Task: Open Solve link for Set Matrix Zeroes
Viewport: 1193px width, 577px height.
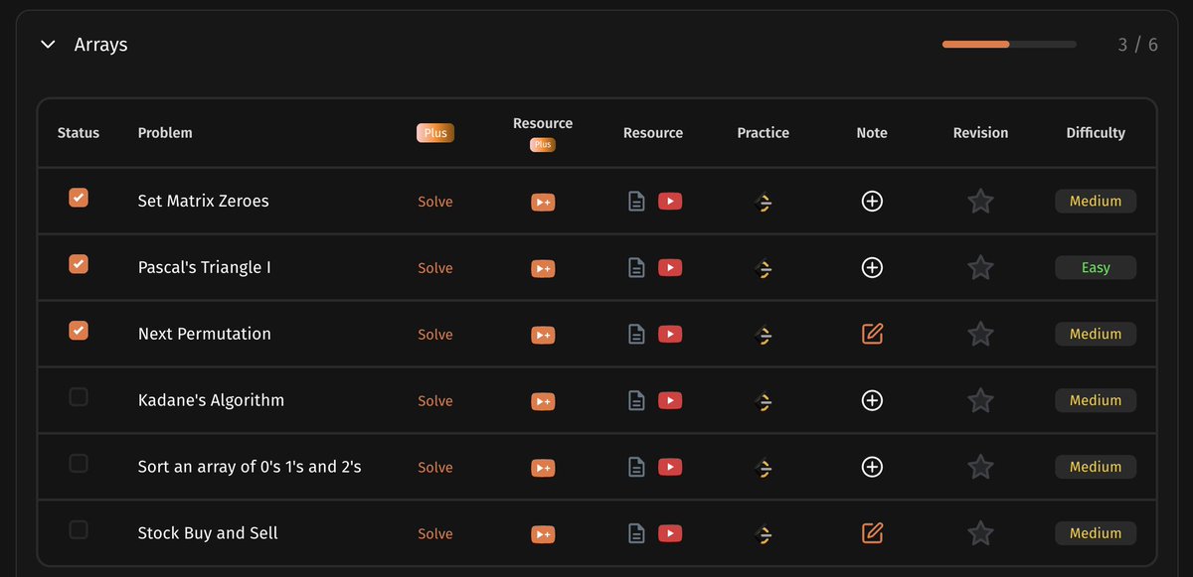Action: tap(435, 202)
